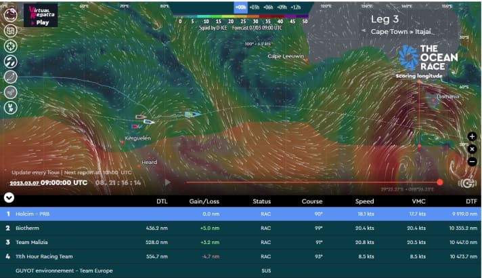This screenshot has height=278, width=482.
Task: Select the +06h forecast tab
Action: click(268, 7)
